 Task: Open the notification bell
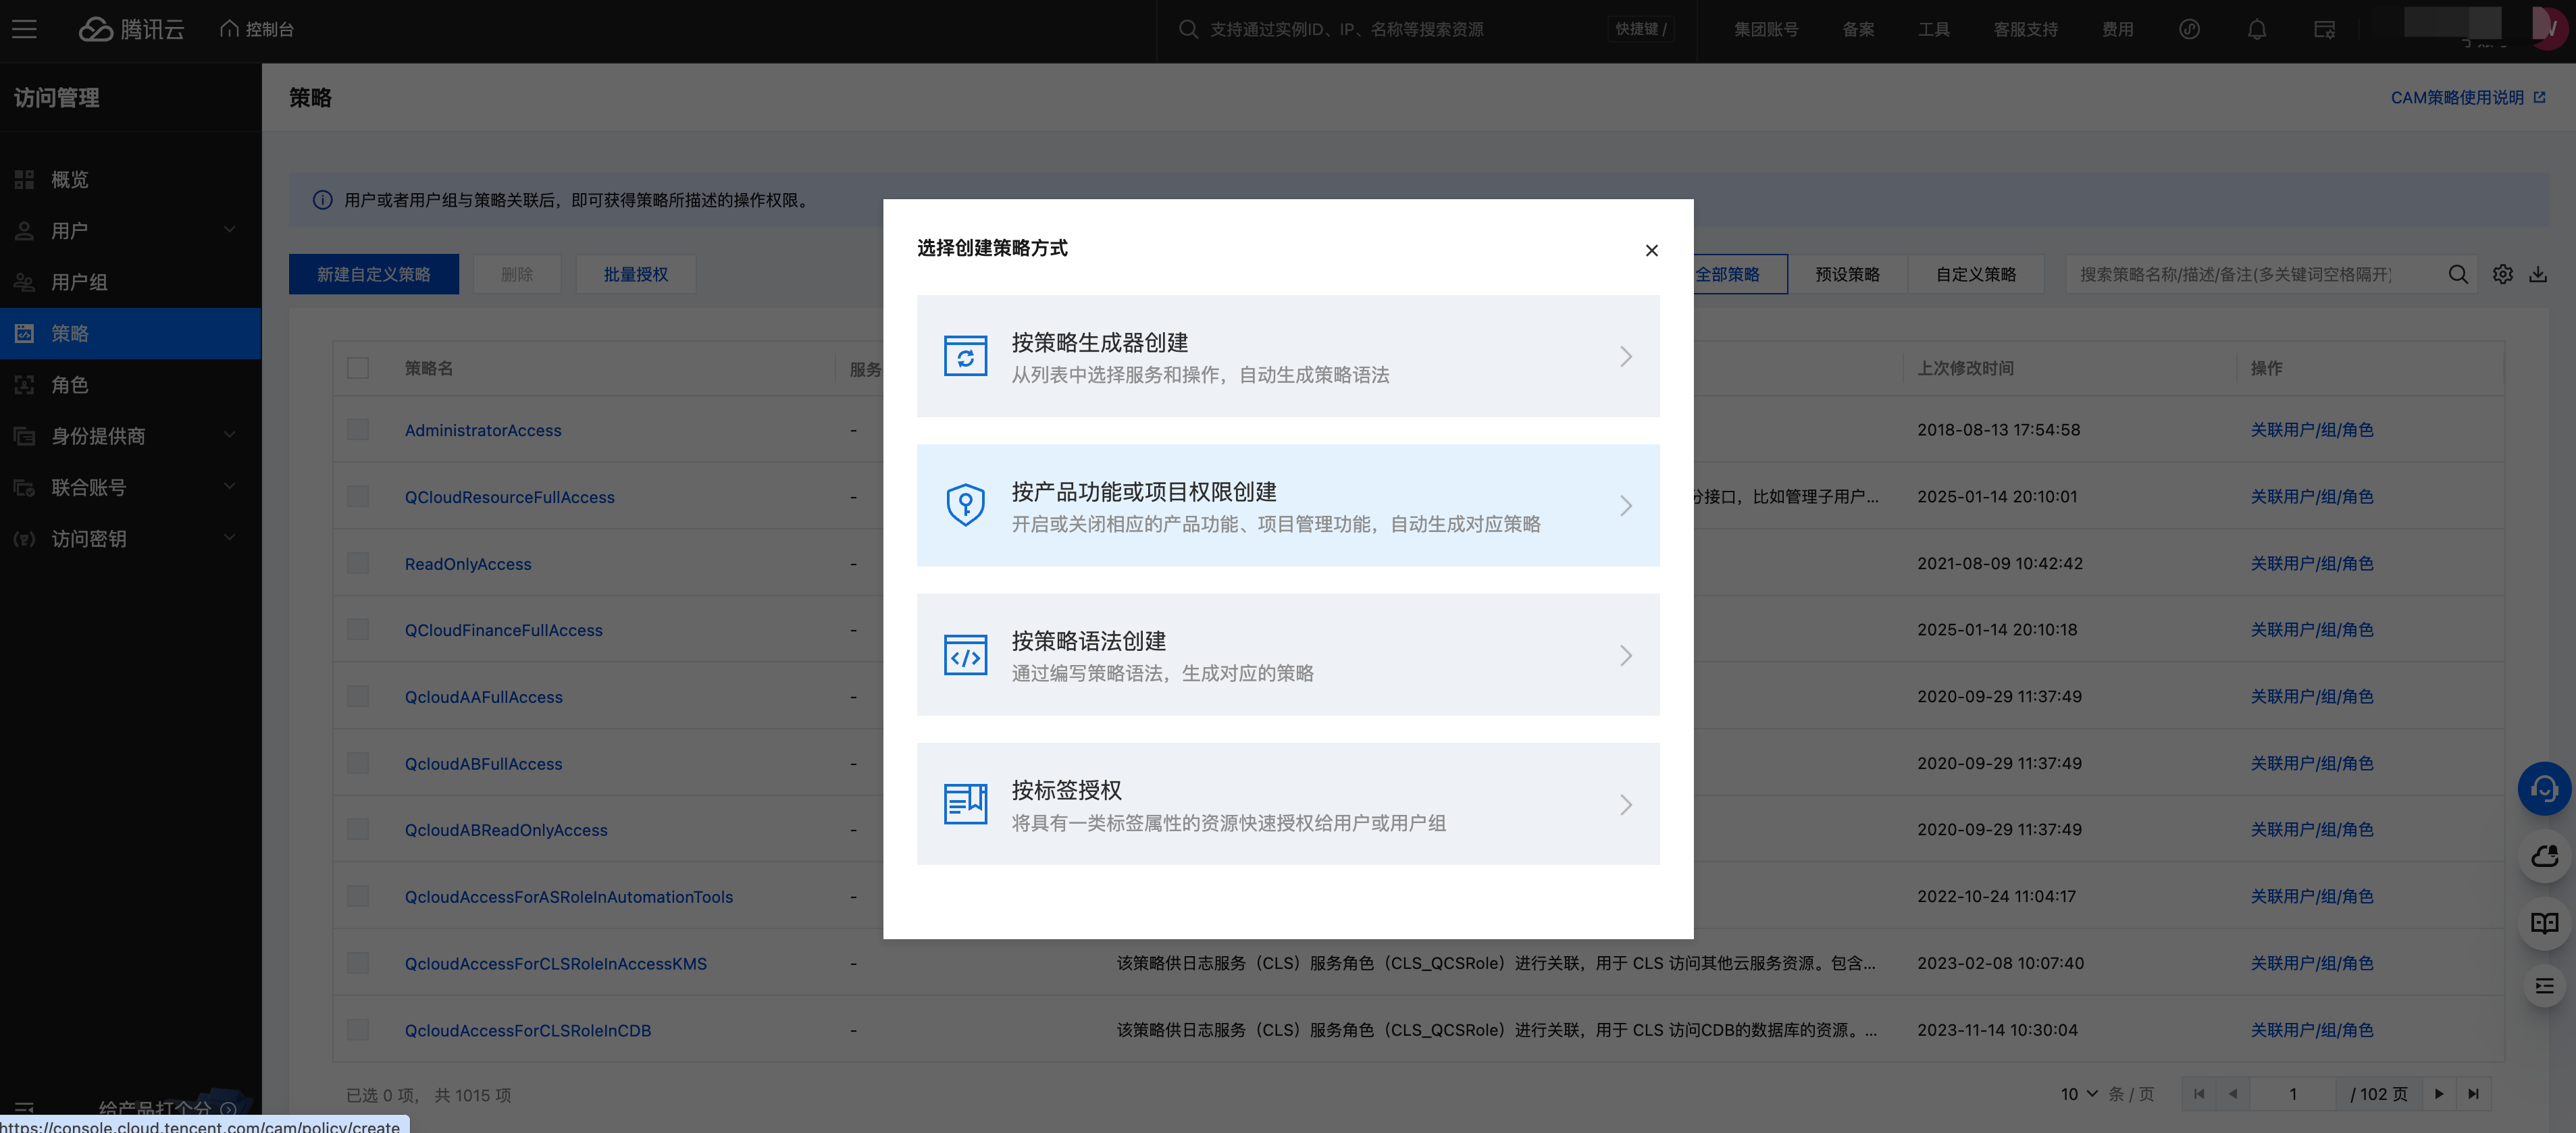pos(2257,29)
